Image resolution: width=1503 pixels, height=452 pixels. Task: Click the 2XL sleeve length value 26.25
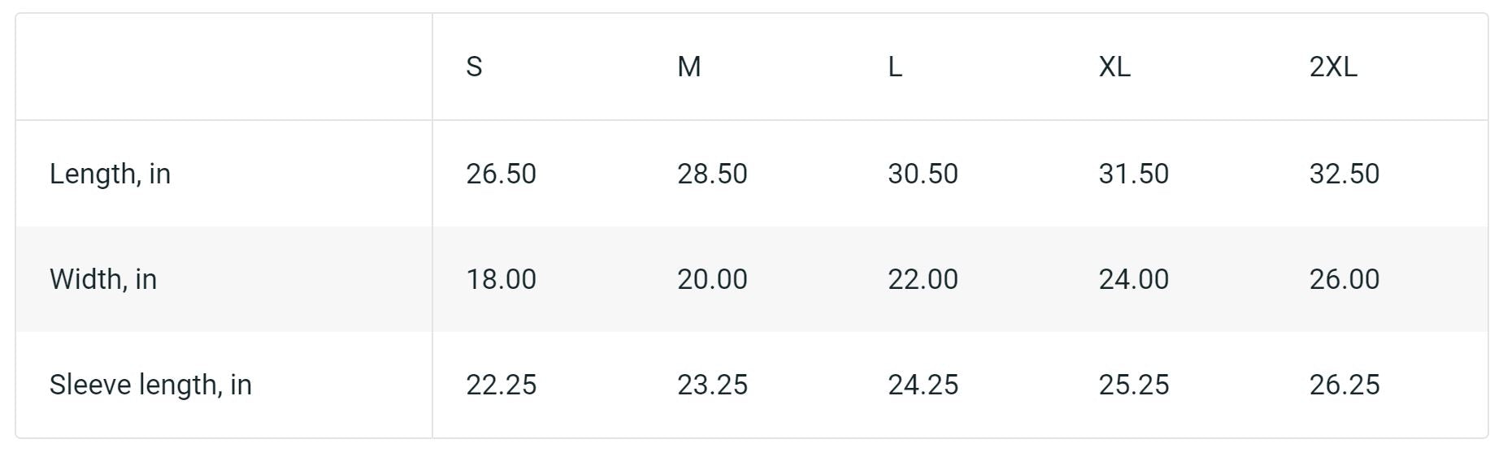[x=1344, y=385]
